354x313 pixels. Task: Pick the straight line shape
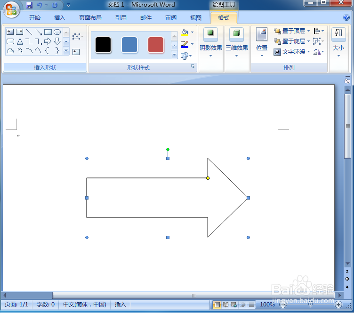[x=29, y=32]
